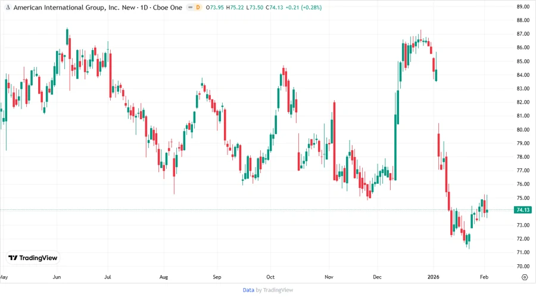Click the 85.00 price scale label

(523, 61)
